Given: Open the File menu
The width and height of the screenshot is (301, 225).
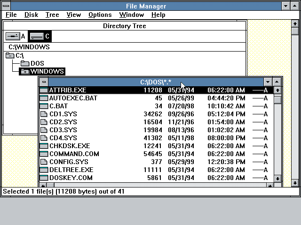Looking at the screenshot, I should [x=11, y=15].
